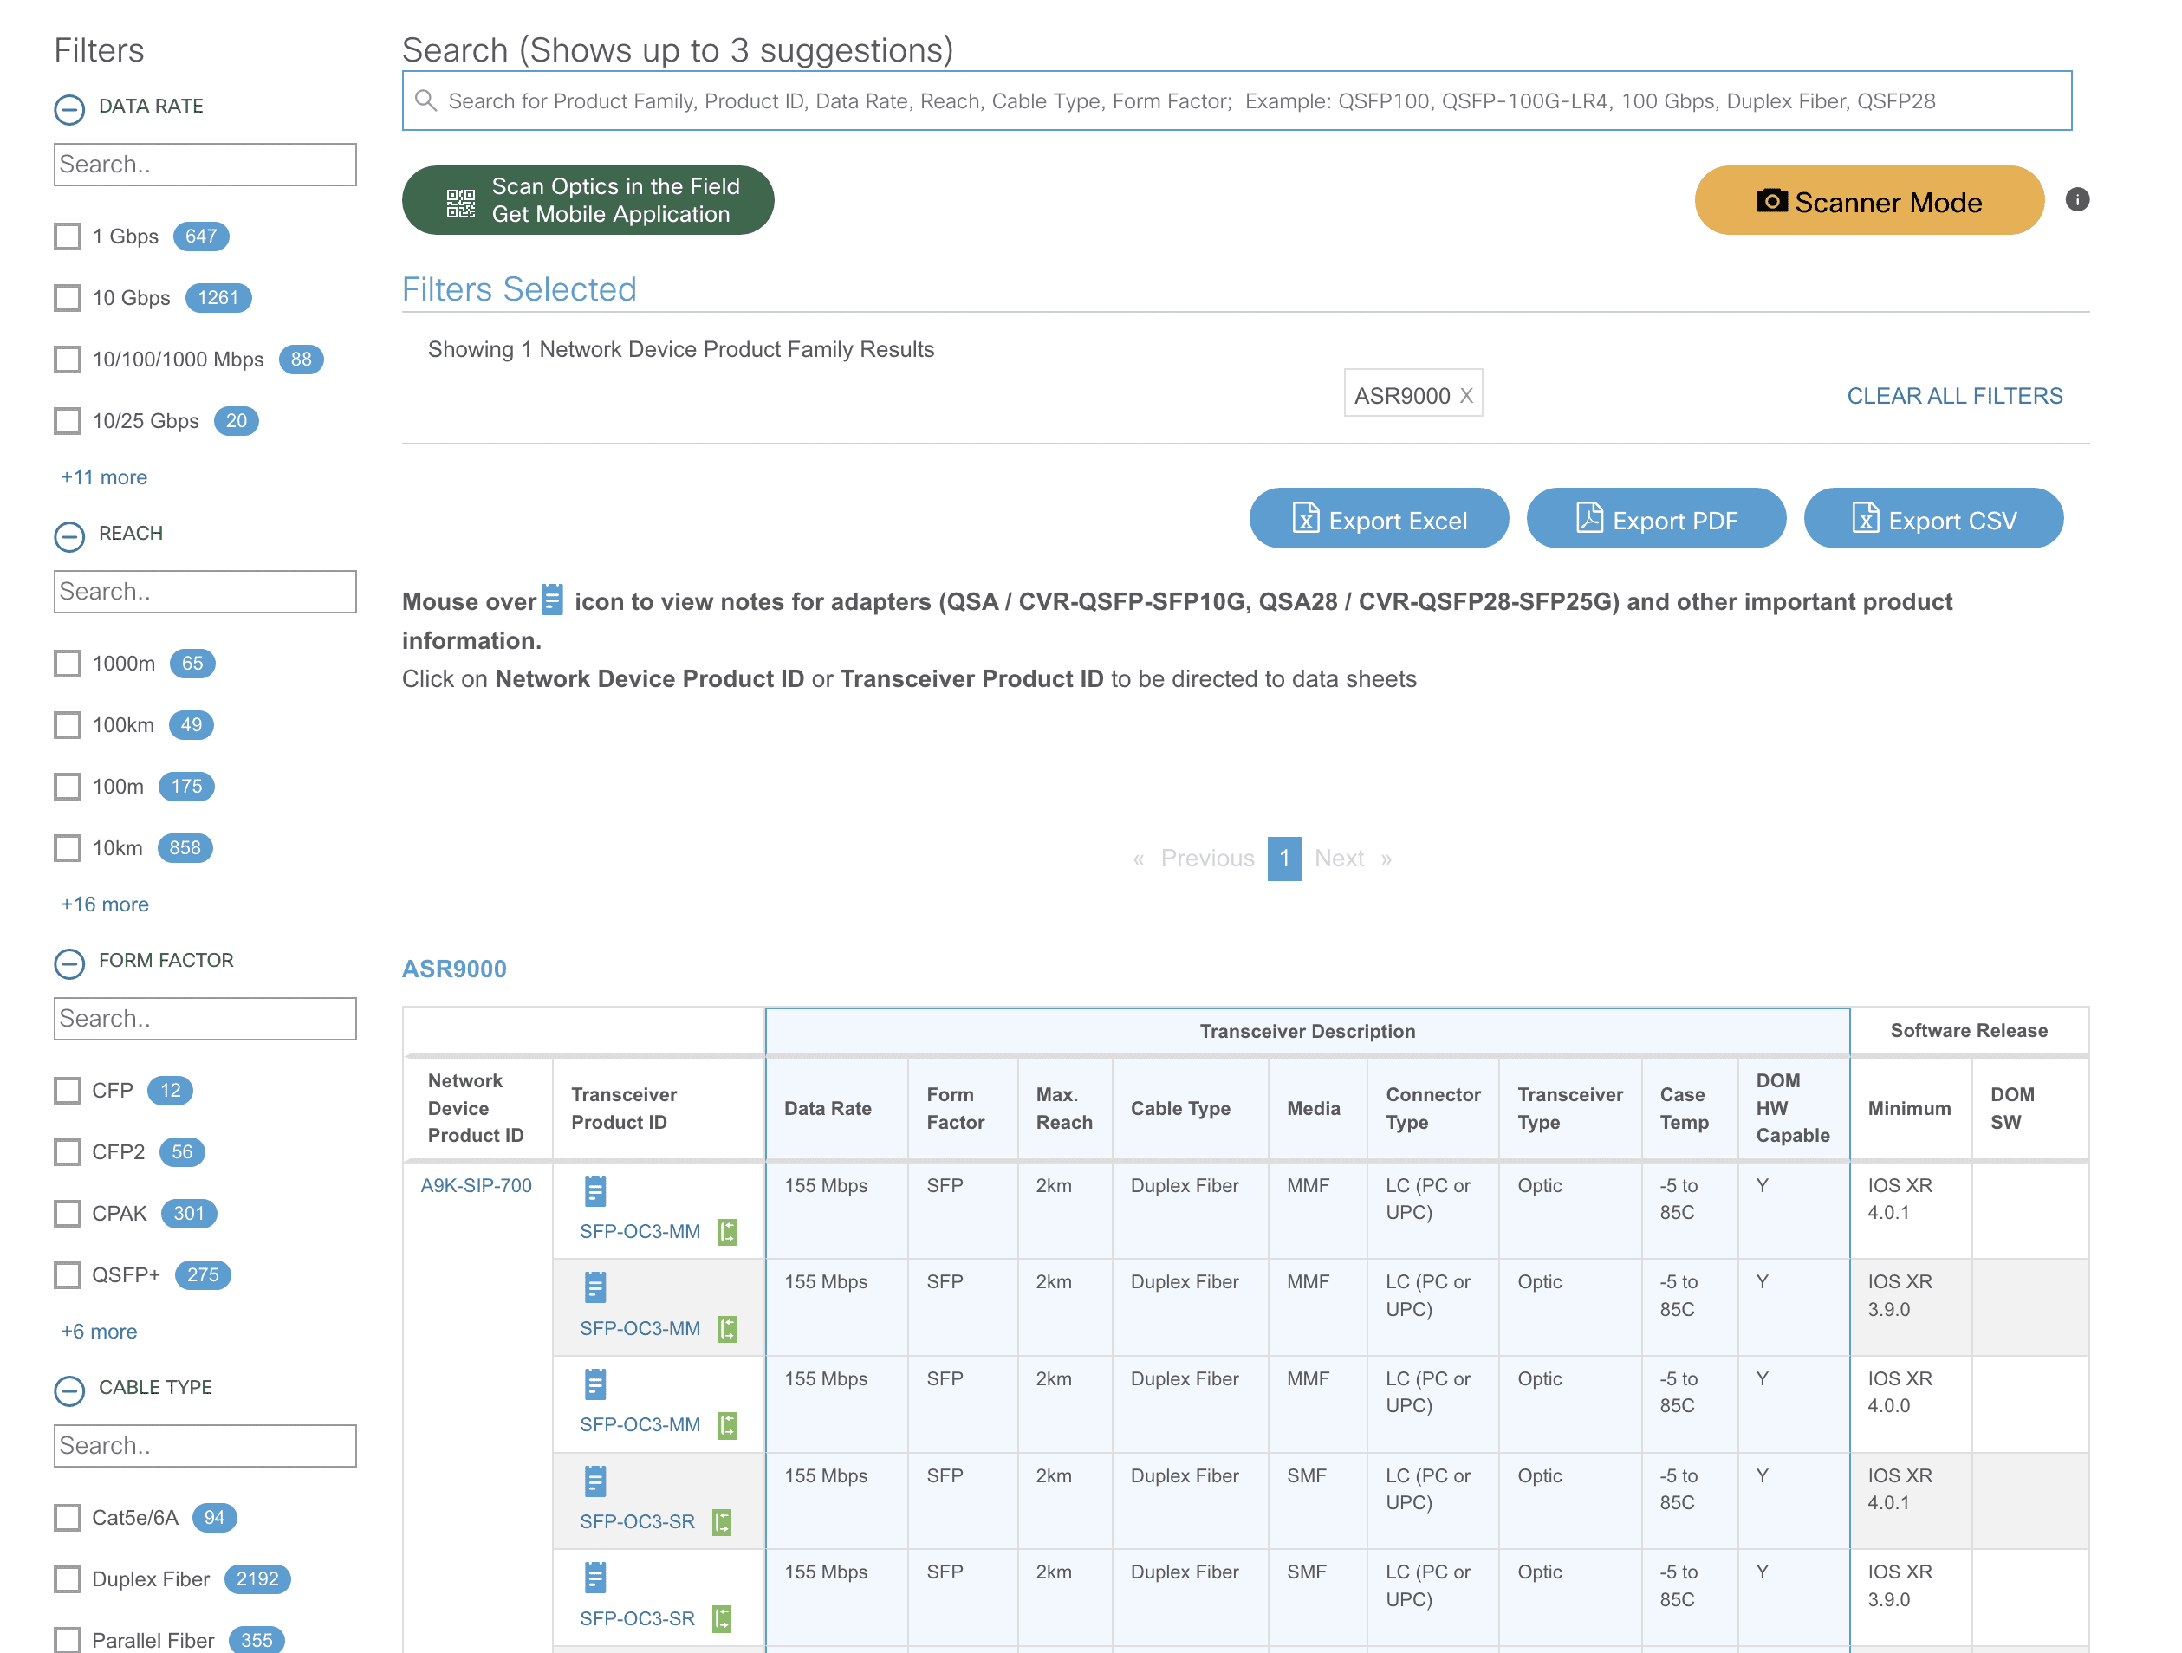This screenshot has height=1653, width=2182.
Task: Click the FORM FACTOR filter search box
Action: coord(205,1019)
